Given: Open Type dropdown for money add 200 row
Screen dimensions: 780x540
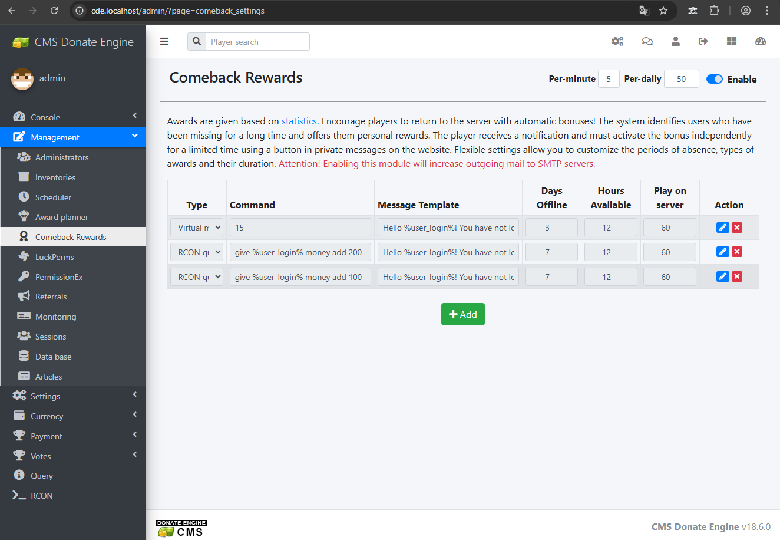Looking at the screenshot, I should point(197,252).
